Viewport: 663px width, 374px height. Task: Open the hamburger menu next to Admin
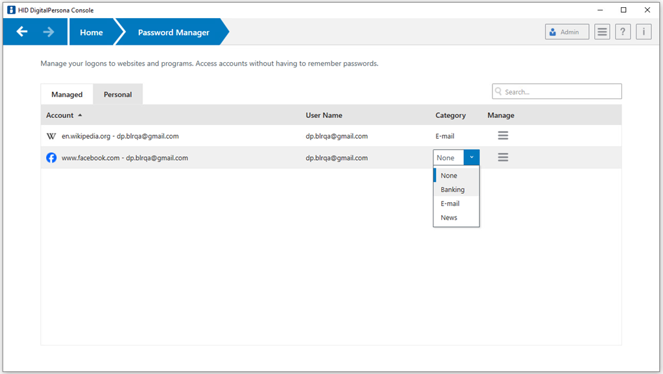(601, 31)
